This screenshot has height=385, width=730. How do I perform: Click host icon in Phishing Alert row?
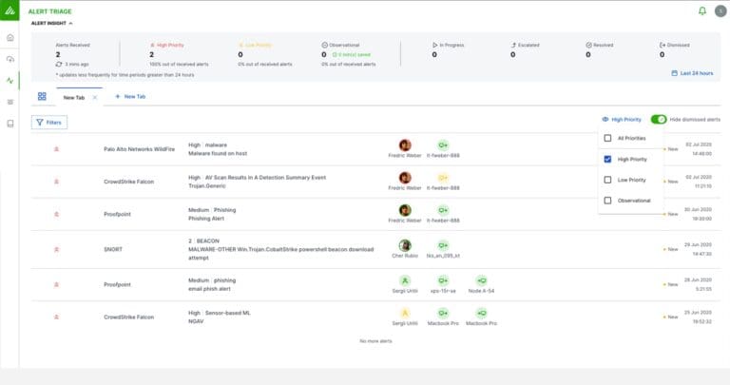pos(443,210)
